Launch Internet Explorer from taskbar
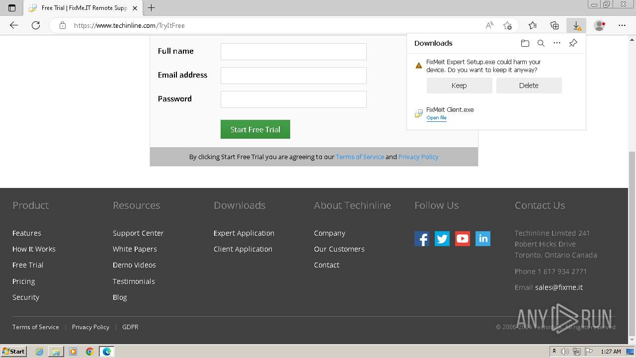636x358 pixels. point(39,352)
